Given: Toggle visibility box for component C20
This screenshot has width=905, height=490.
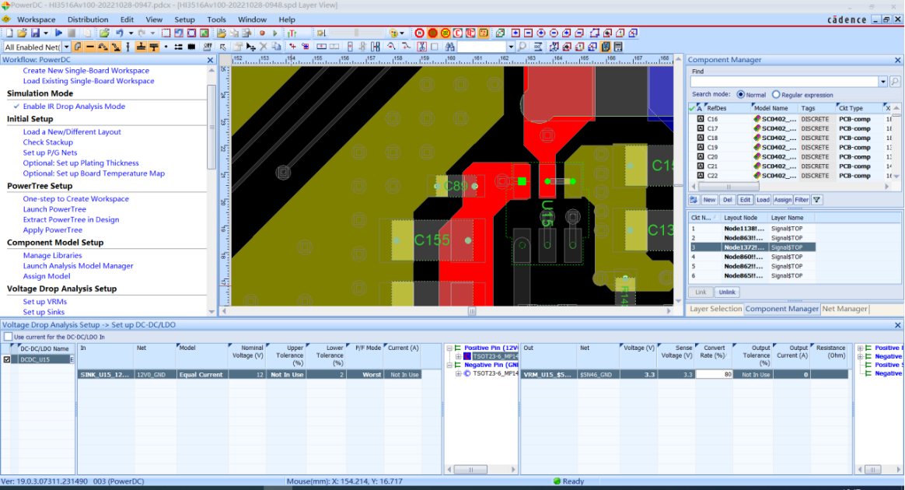Looking at the screenshot, I should click(700, 156).
